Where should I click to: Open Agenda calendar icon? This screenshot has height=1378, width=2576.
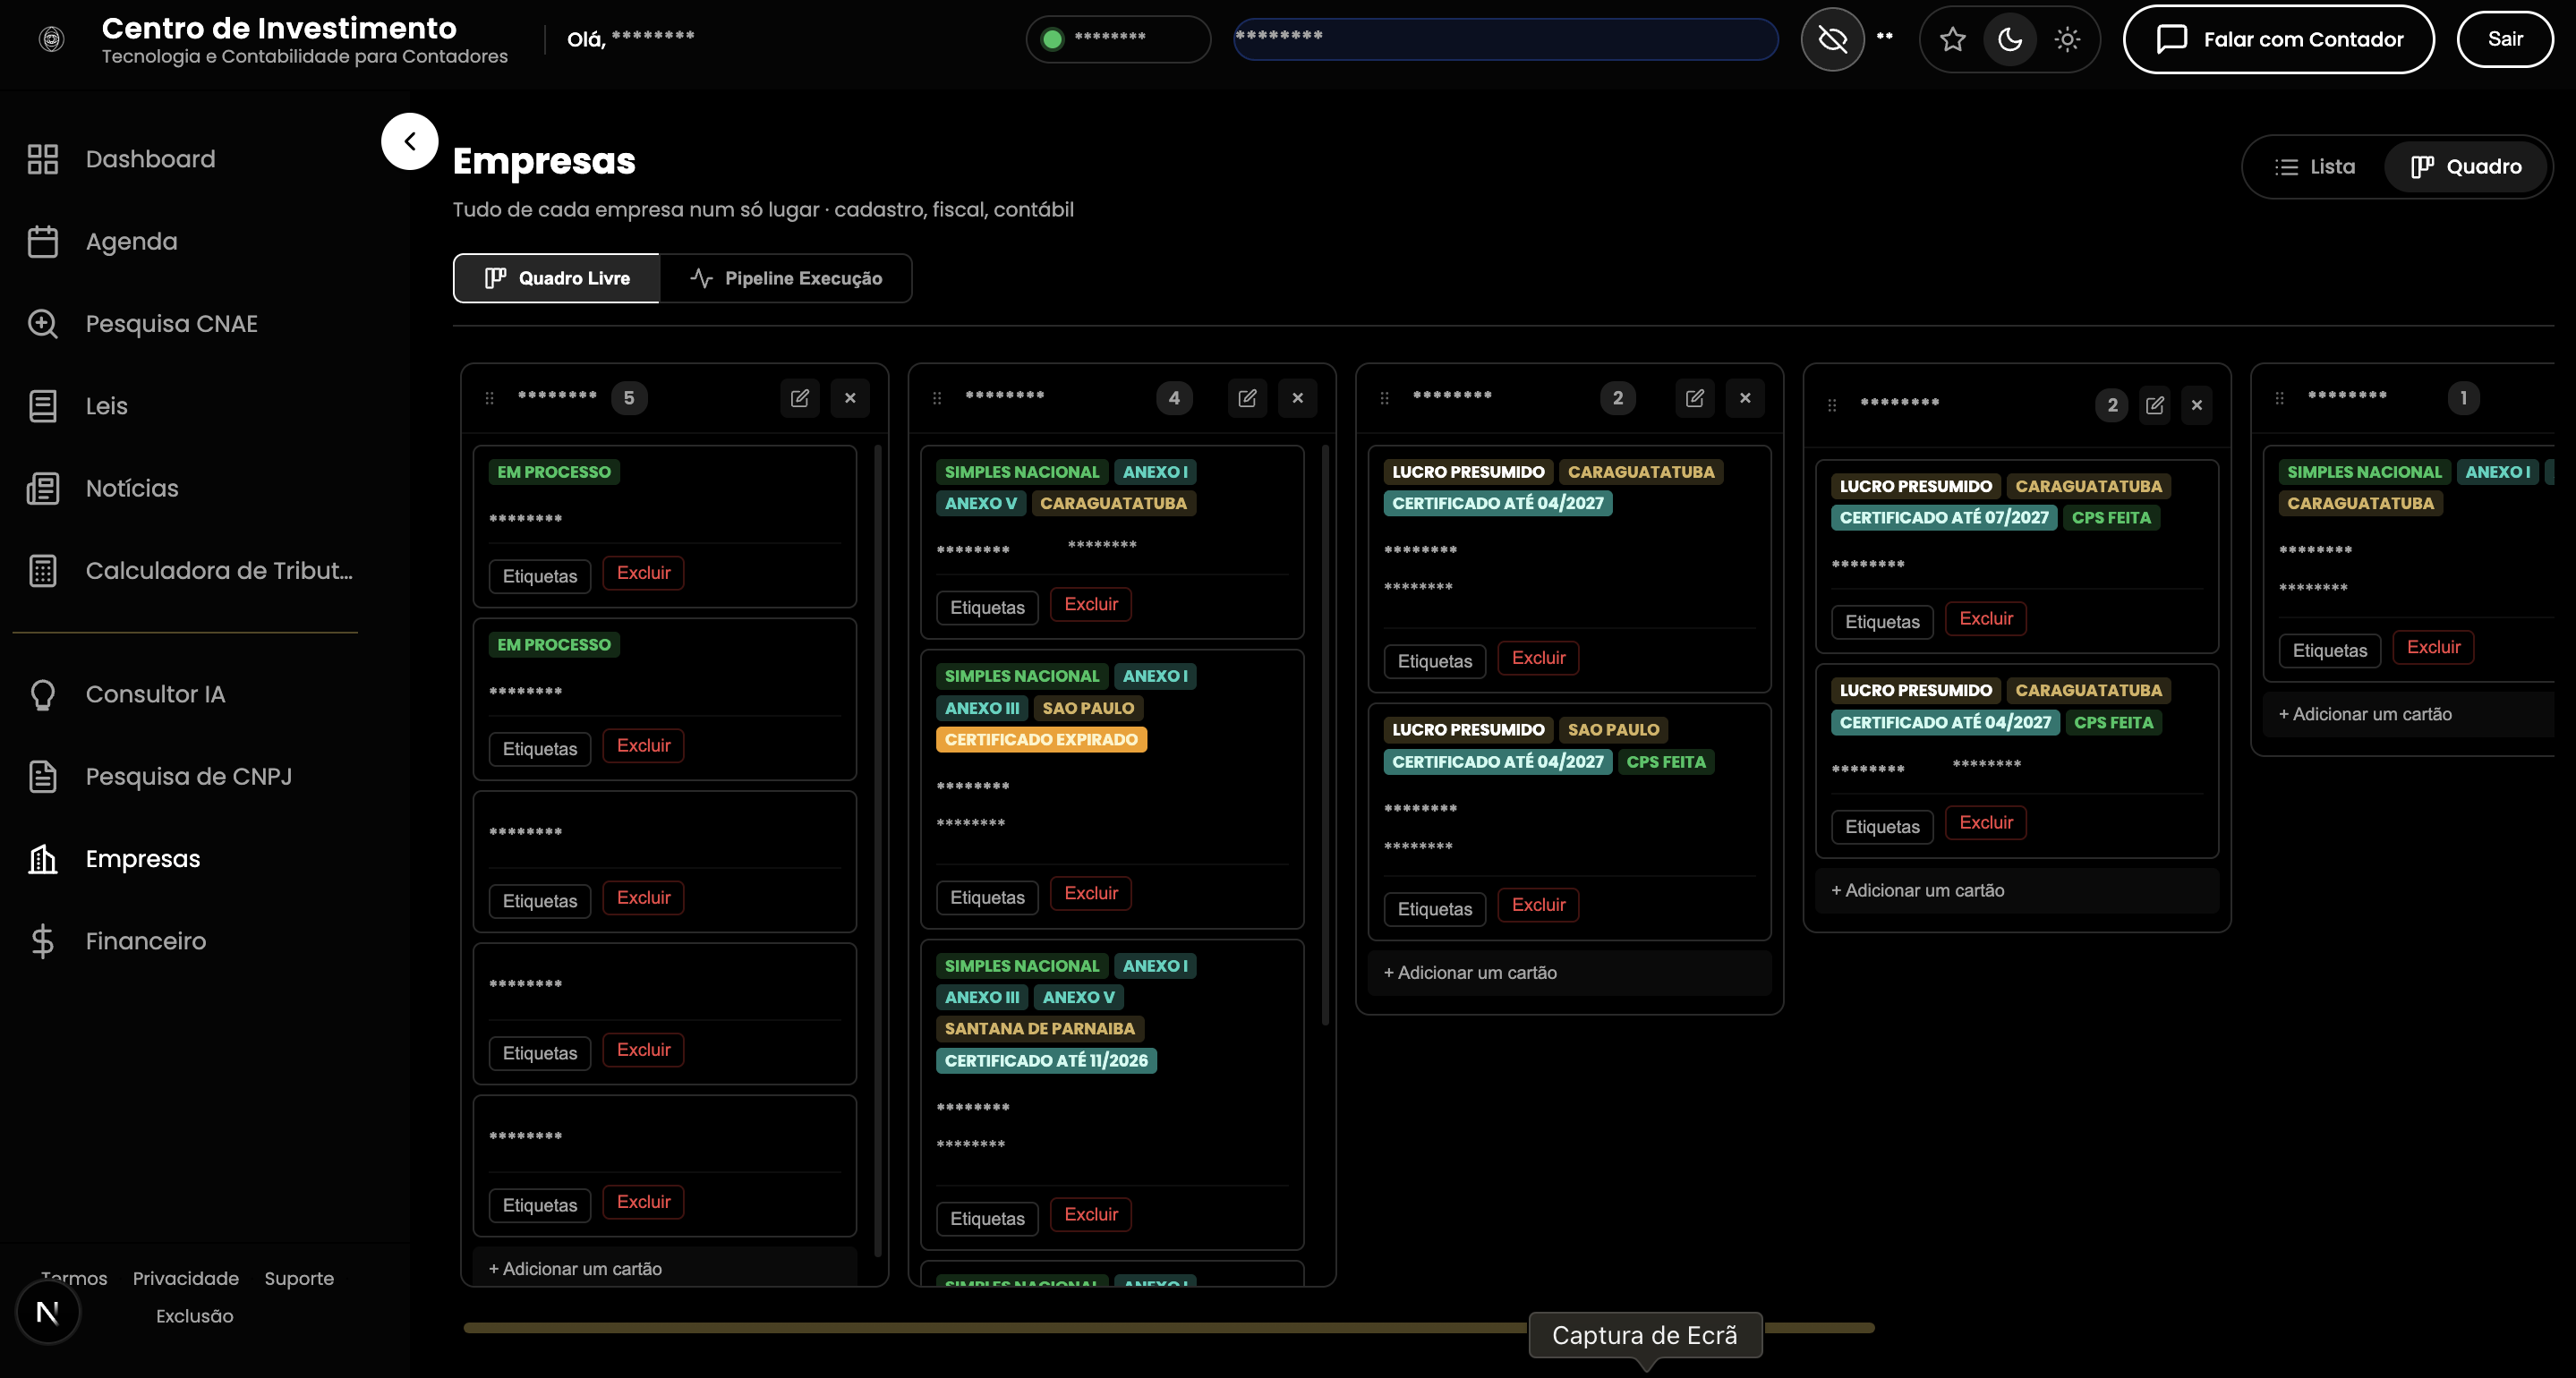point(43,241)
